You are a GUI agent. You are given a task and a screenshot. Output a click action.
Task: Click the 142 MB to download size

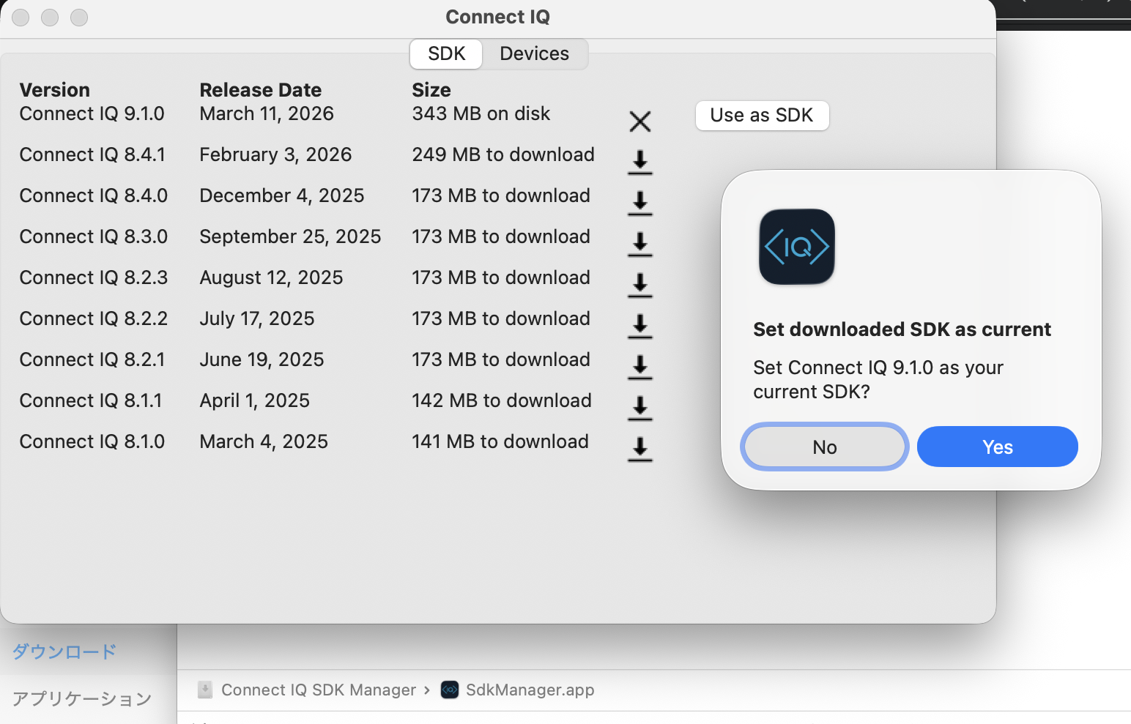tap(502, 400)
